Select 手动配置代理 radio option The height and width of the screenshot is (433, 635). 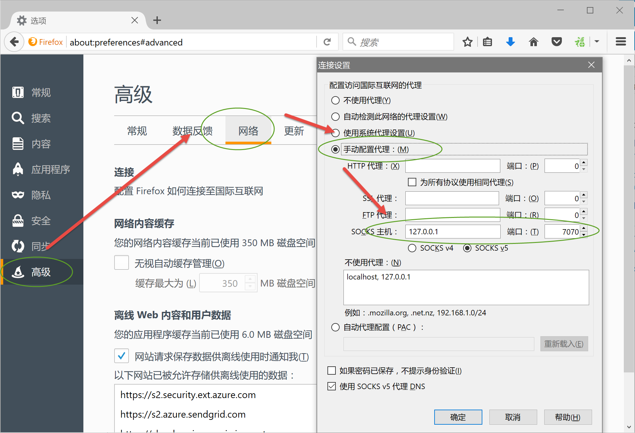point(335,149)
